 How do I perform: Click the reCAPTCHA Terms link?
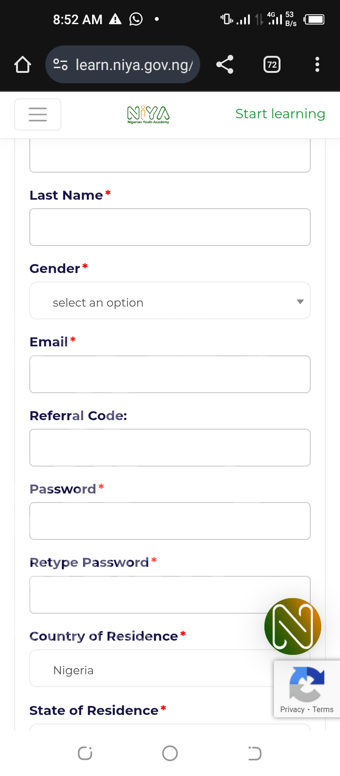(323, 709)
